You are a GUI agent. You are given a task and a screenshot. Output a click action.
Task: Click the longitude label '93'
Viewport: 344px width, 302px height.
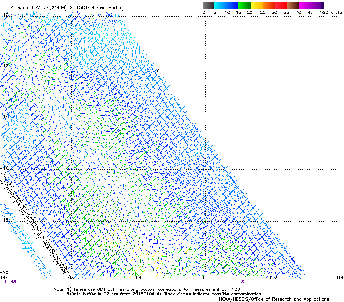click(x=71, y=278)
